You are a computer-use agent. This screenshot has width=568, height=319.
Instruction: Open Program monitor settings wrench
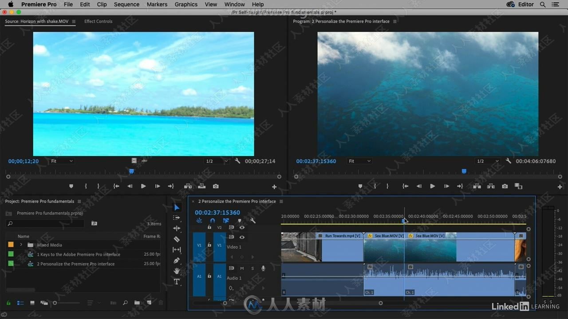(x=509, y=161)
